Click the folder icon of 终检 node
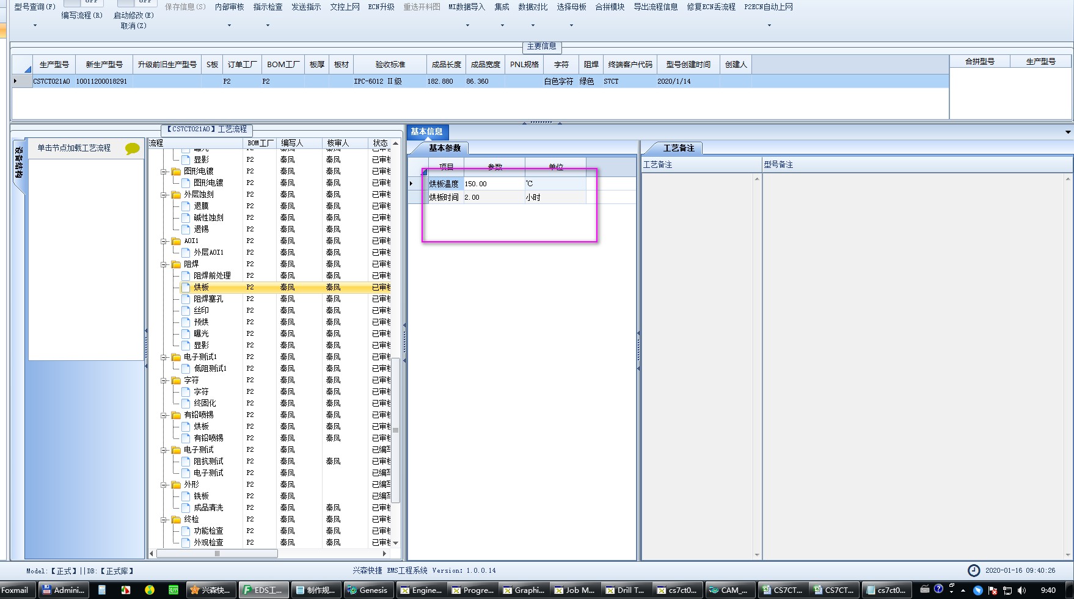Screen dimensions: 1074x599 click(x=176, y=520)
